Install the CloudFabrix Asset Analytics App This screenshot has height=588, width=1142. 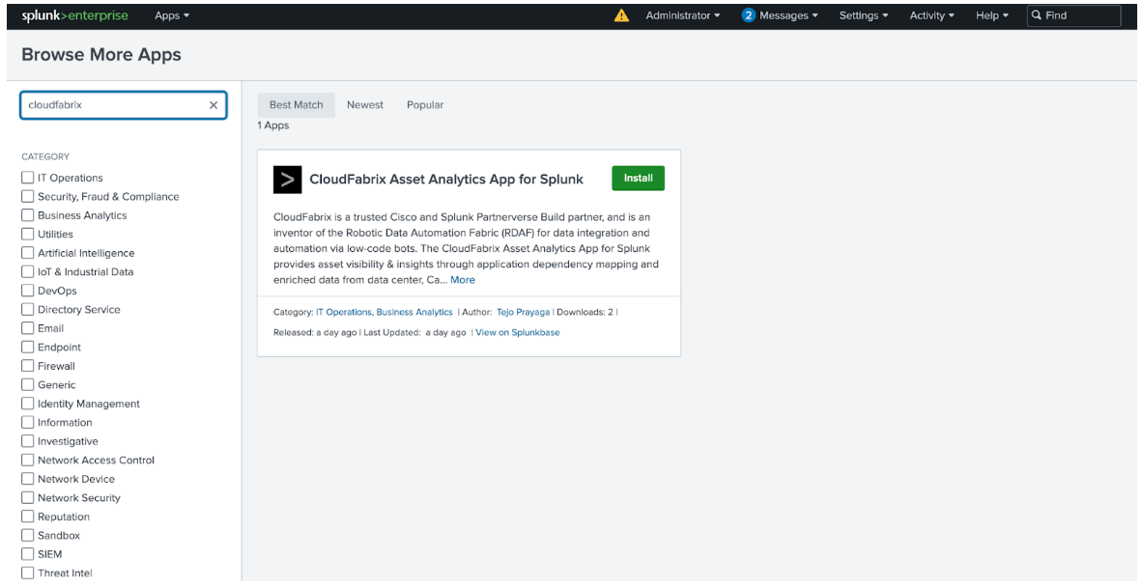coord(638,178)
